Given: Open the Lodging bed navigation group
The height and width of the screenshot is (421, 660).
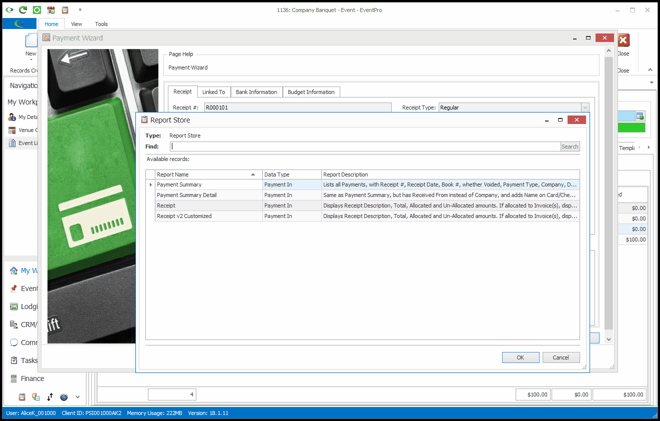Looking at the screenshot, I should pyautogui.click(x=23, y=306).
